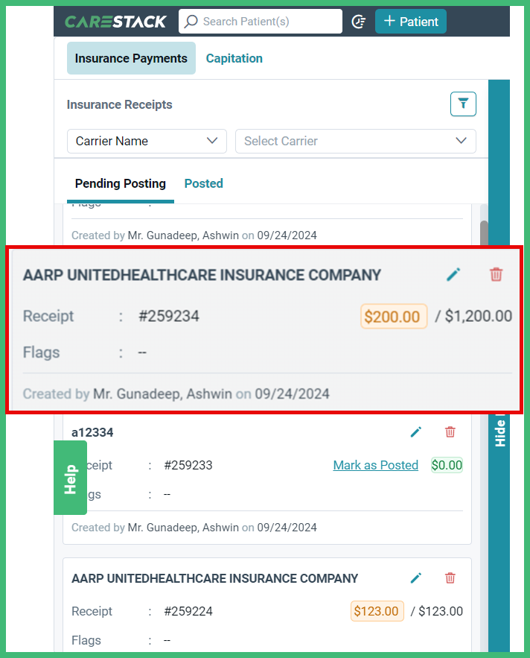Select the Pending Posting tab
This screenshot has width=530, height=658.
coord(120,183)
